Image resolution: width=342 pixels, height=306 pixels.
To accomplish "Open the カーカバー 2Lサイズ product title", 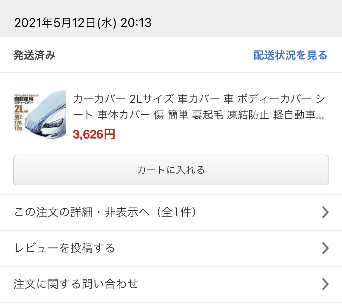I will (199, 107).
